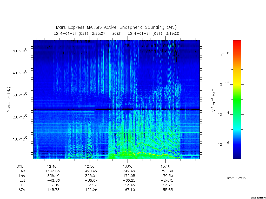Image resolution: width=266 pixels, height=199 pixels.
Task: Select the 1.0×10^6 frequency axis label
Action: pyautogui.click(x=20, y=139)
